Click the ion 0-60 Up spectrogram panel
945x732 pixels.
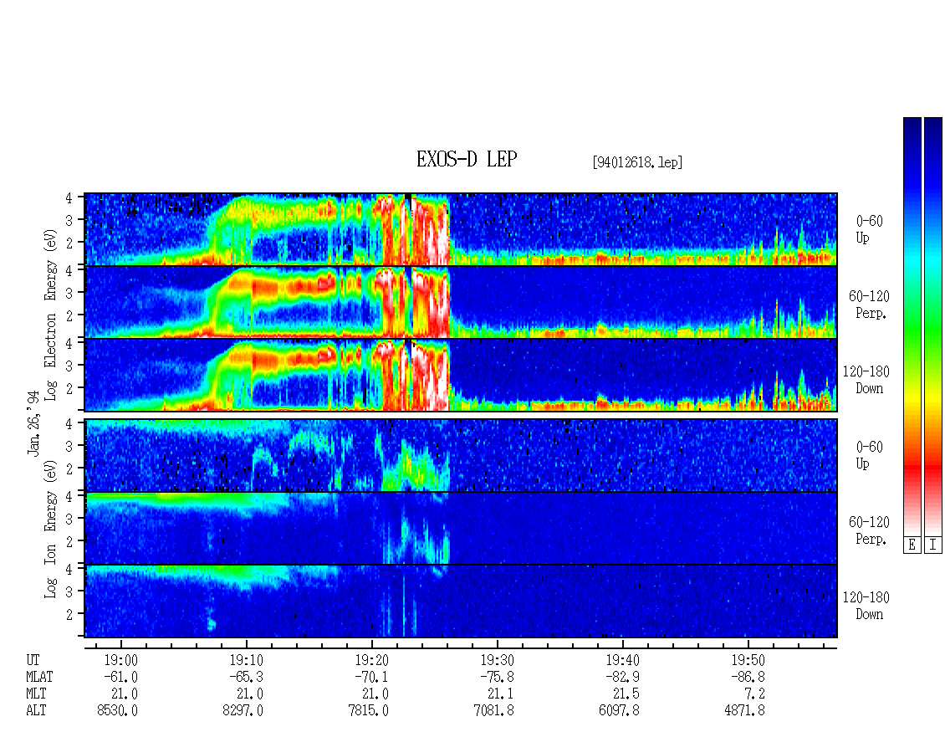point(461,455)
